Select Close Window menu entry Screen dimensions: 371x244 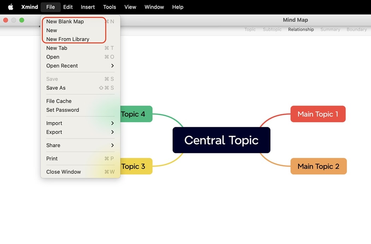[x=80, y=172]
